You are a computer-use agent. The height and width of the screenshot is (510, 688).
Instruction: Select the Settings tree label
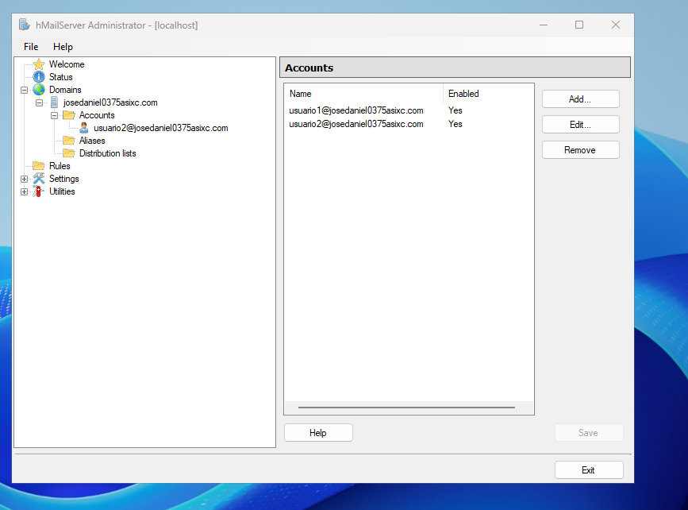[x=63, y=179]
